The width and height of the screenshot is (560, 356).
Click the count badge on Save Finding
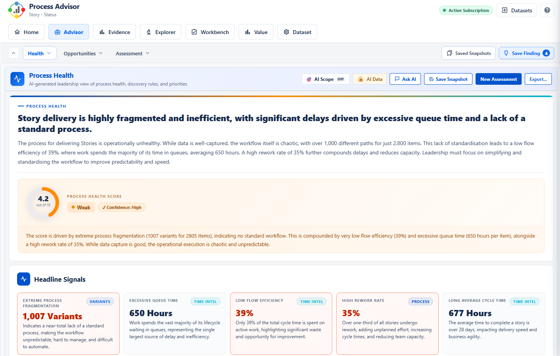[x=546, y=53]
